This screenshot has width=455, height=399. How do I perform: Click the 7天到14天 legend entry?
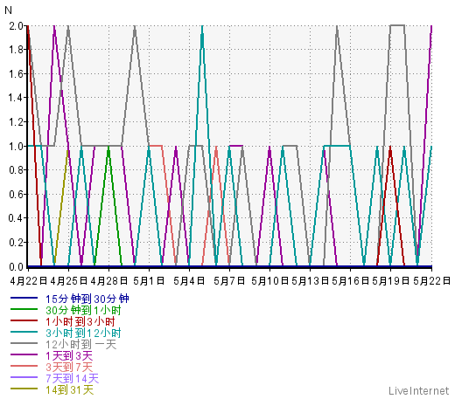tap(72, 378)
